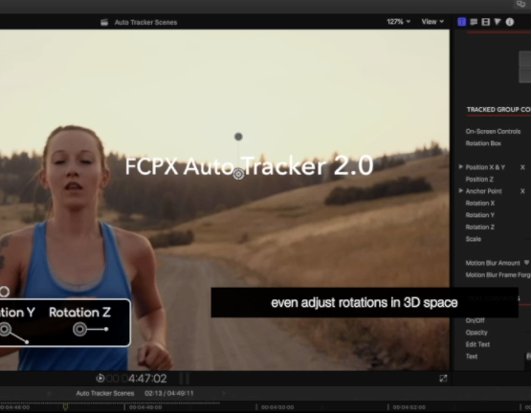Click the clapperboard icon beside Auto Tracker Scenes

pos(104,22)
